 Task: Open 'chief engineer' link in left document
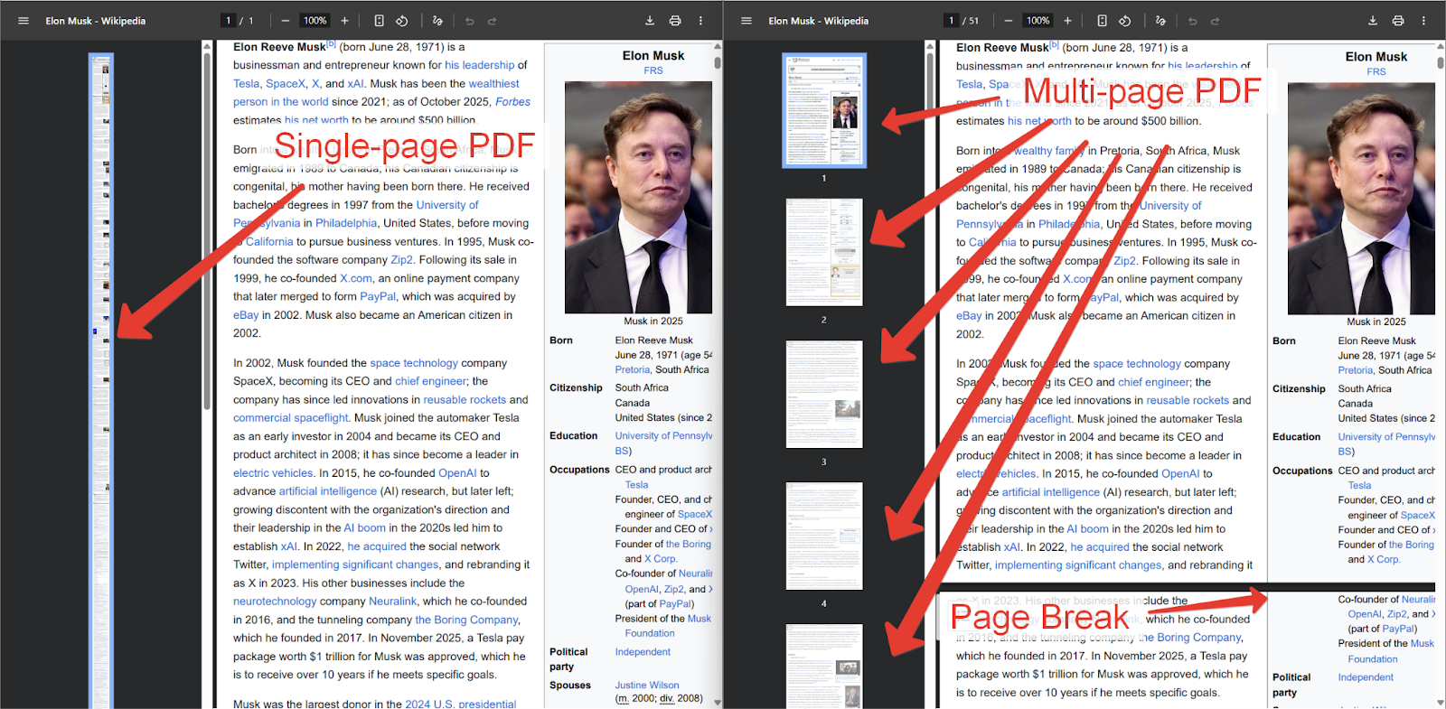[x=430, y=381]
